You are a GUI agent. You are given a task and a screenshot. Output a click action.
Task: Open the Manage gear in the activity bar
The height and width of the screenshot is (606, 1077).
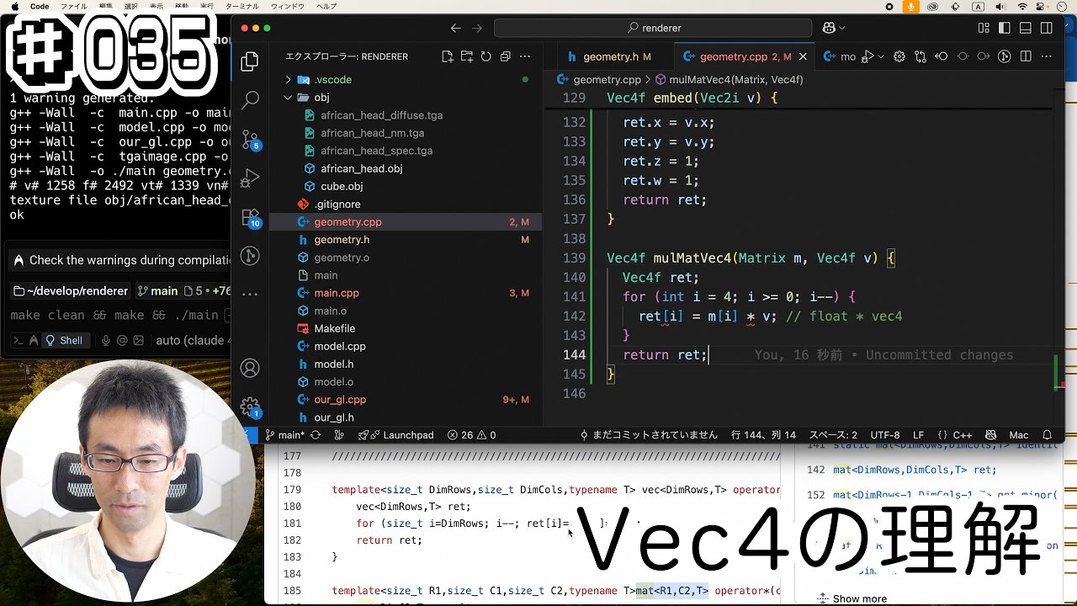point(250,407)
